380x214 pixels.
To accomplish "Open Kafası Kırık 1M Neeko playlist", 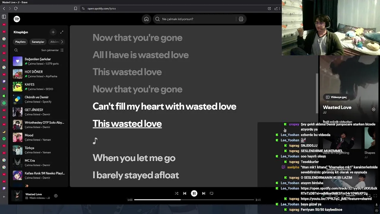I will (39, 175).
